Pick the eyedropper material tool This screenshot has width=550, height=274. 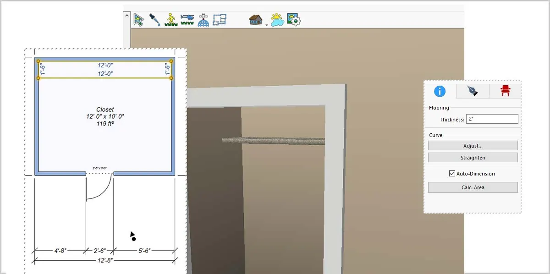click(x=155, y=20)
